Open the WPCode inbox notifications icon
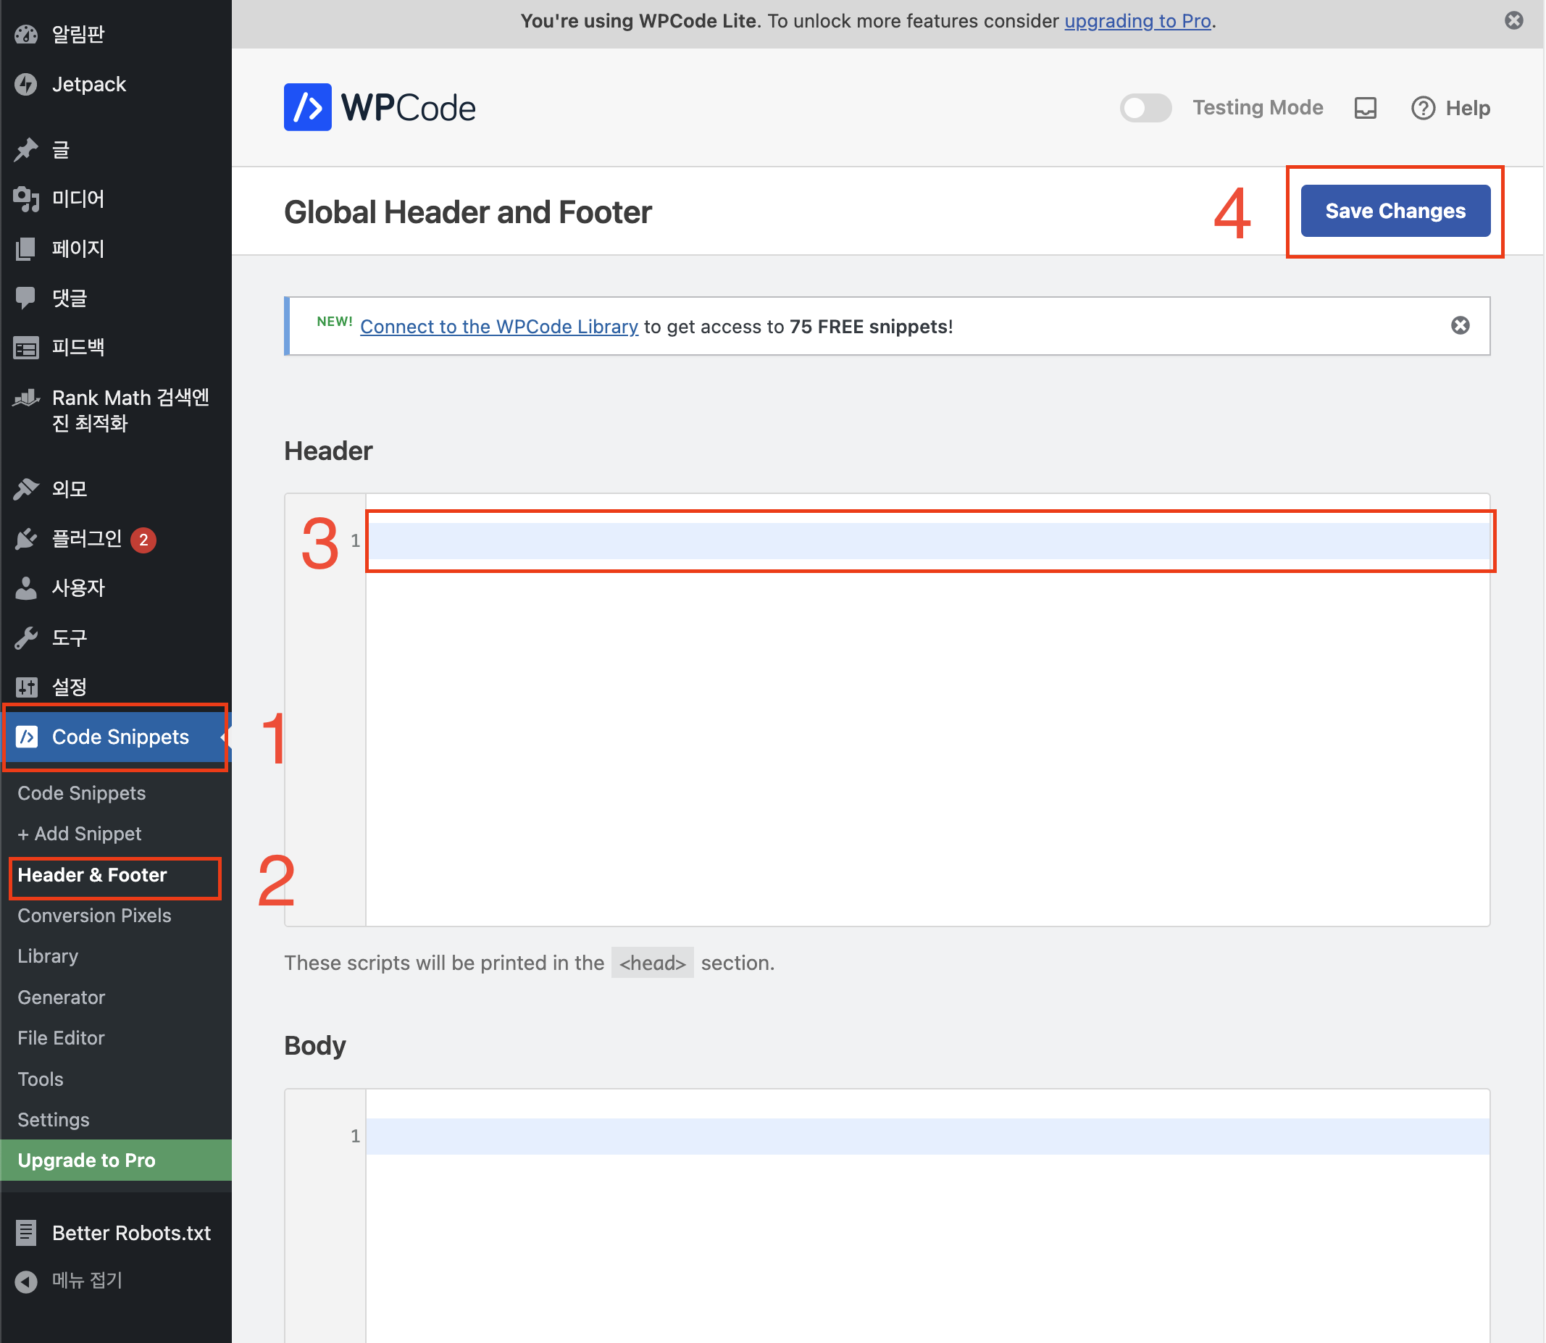Viewport: 1546px width, 1343px height. tap(1365, 108)
